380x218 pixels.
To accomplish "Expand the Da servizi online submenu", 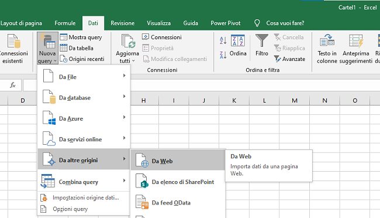I will pos(84,139).
